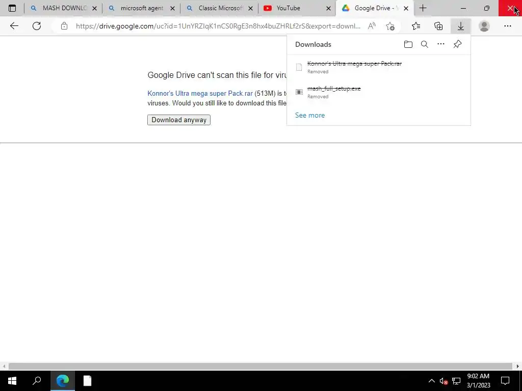Image resolution: width=522 pixels, height=391 pixels.
Task: Switch to the MASH DOWNLOAD tab
Action: tap(63, 8)
